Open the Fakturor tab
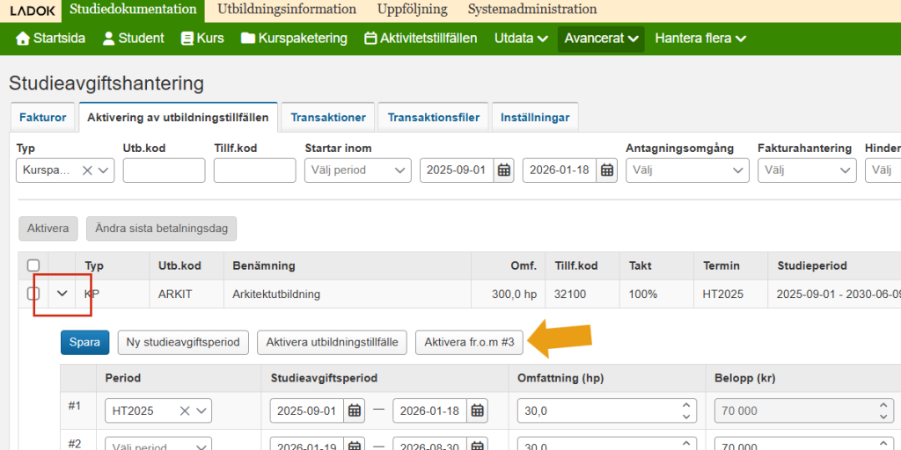The width and height of the screenshot is (901, 450). [43, 118]
